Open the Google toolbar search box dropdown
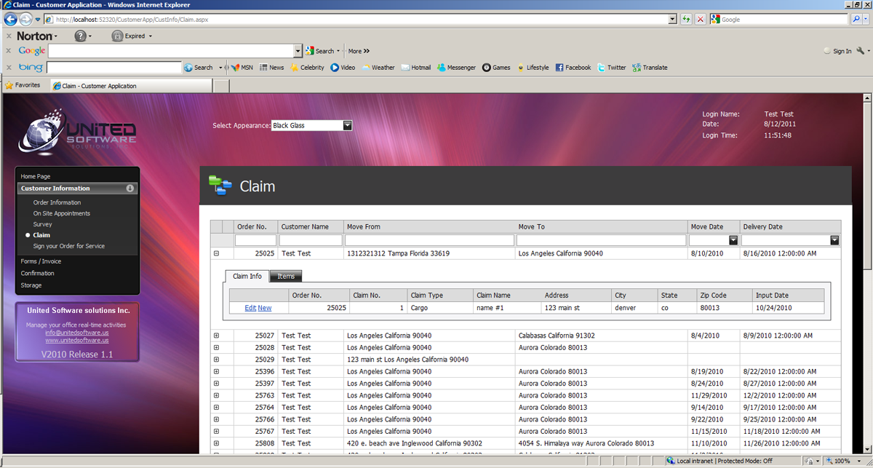The width and height of the screenshot is (873, 468). (x=298, y=51)
